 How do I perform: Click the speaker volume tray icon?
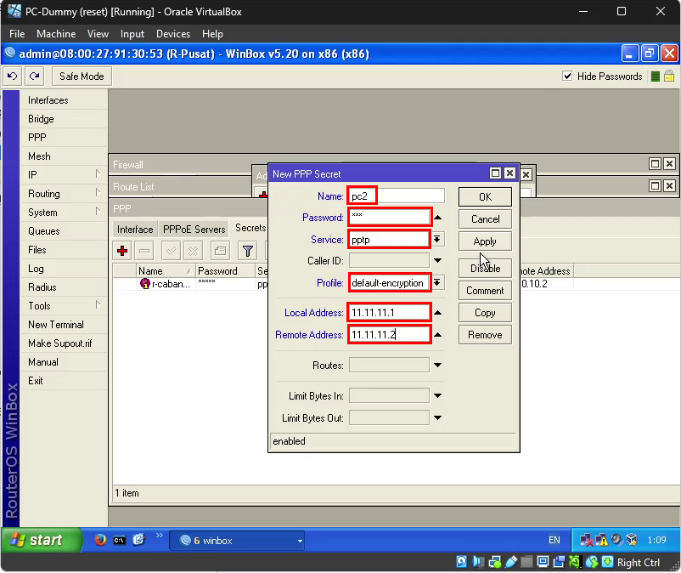(616, 540)
